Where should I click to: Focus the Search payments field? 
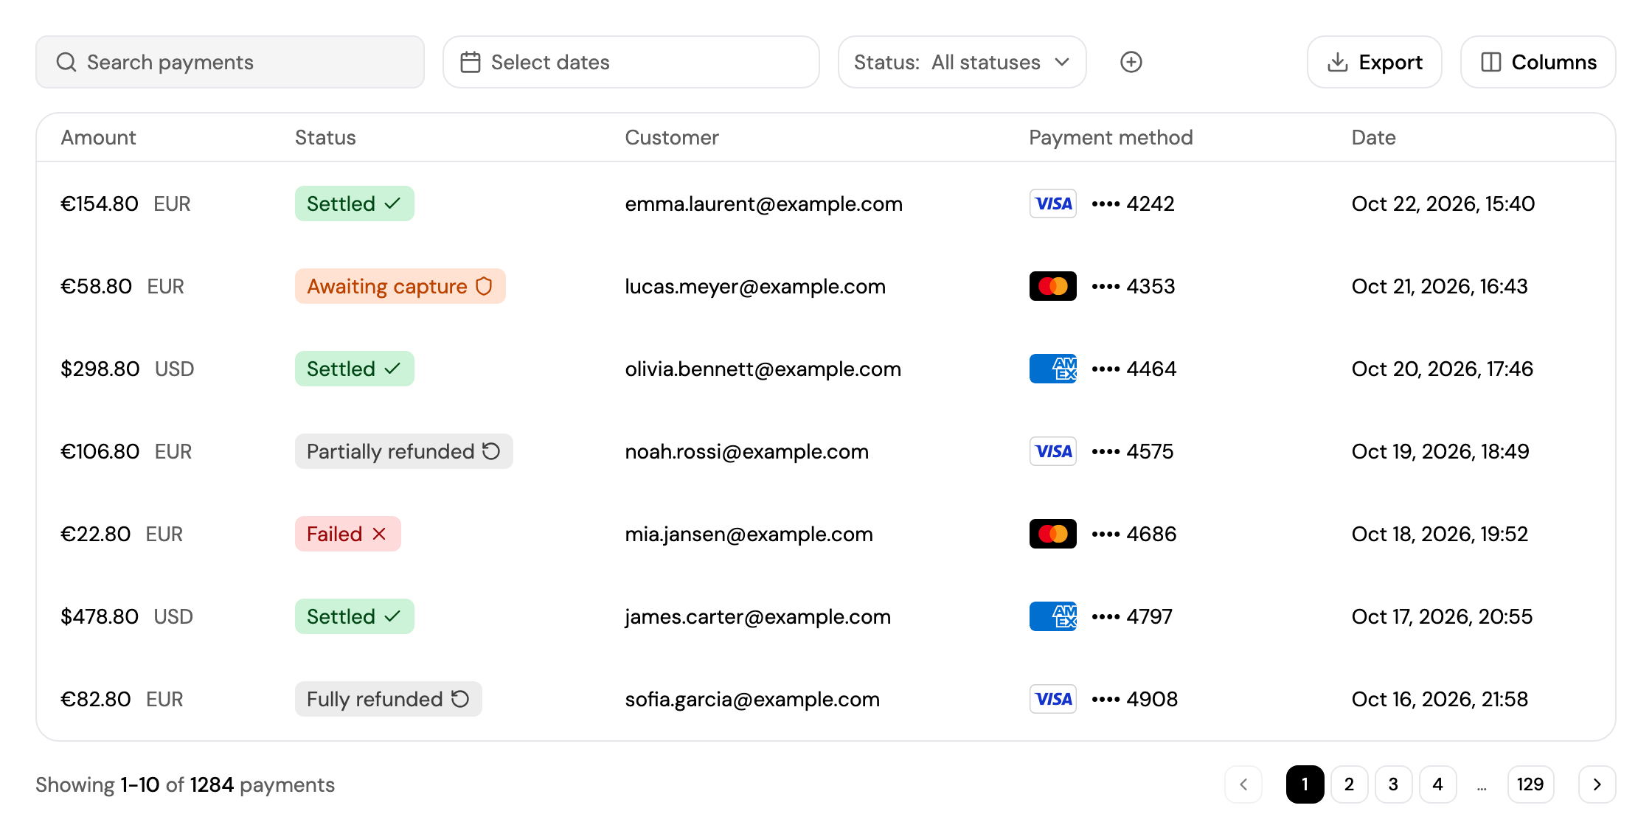tap(230, 62)
